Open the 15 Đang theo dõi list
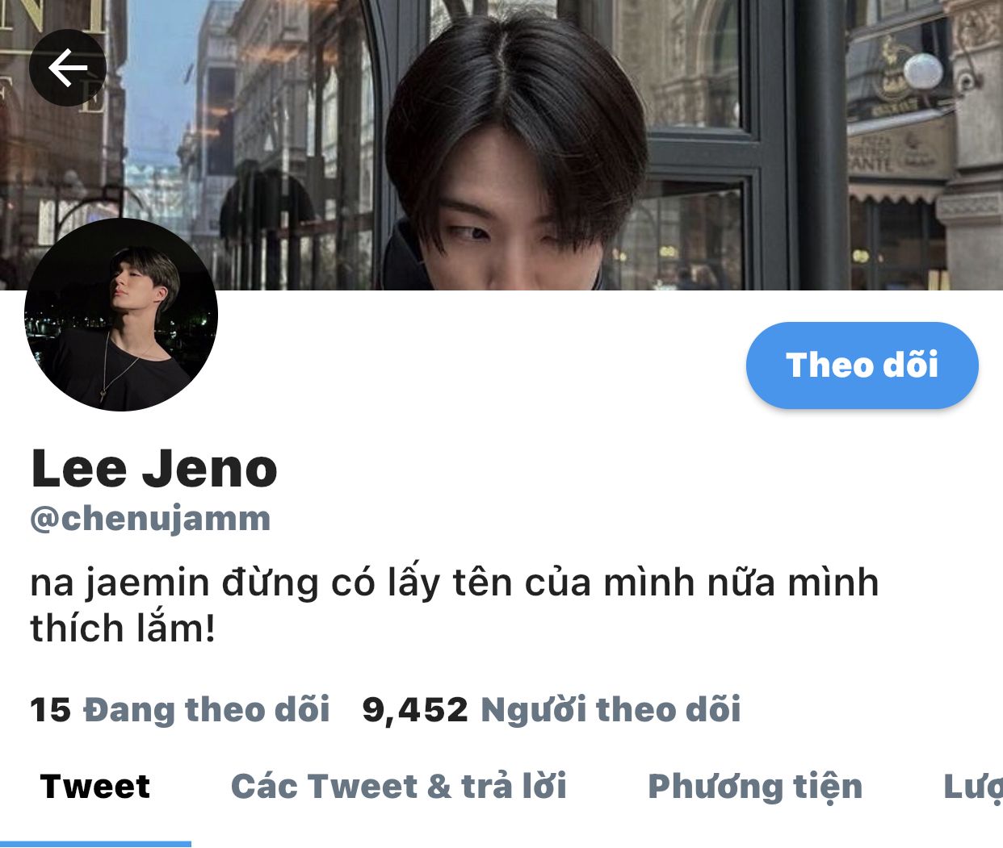The height and width of the screenshot is (848, 1003). click(x=180, y=710)
